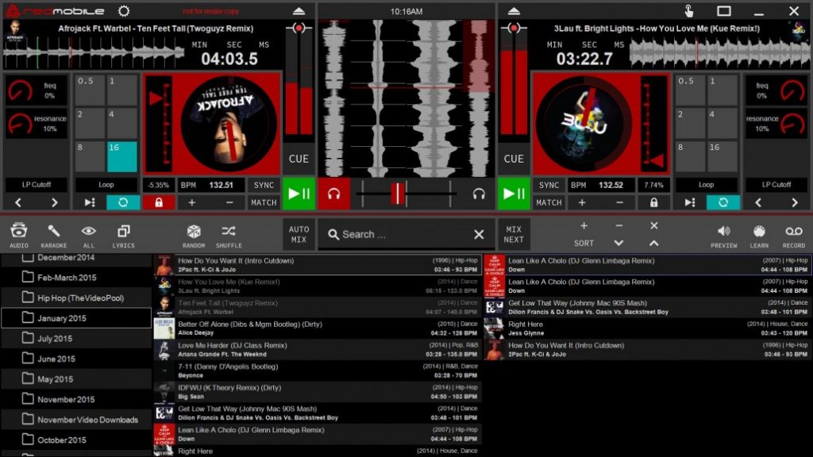Enable SHUFFLE mode
Viewport: 813px width, 457px height.
click(229, 235)
